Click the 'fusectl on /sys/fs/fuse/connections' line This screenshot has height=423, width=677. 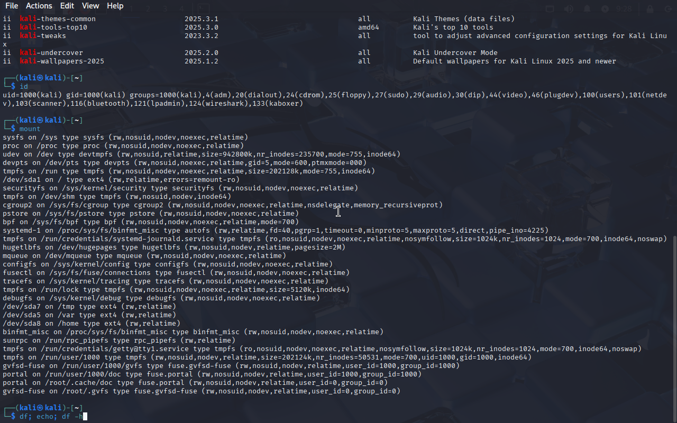[176, 273]
